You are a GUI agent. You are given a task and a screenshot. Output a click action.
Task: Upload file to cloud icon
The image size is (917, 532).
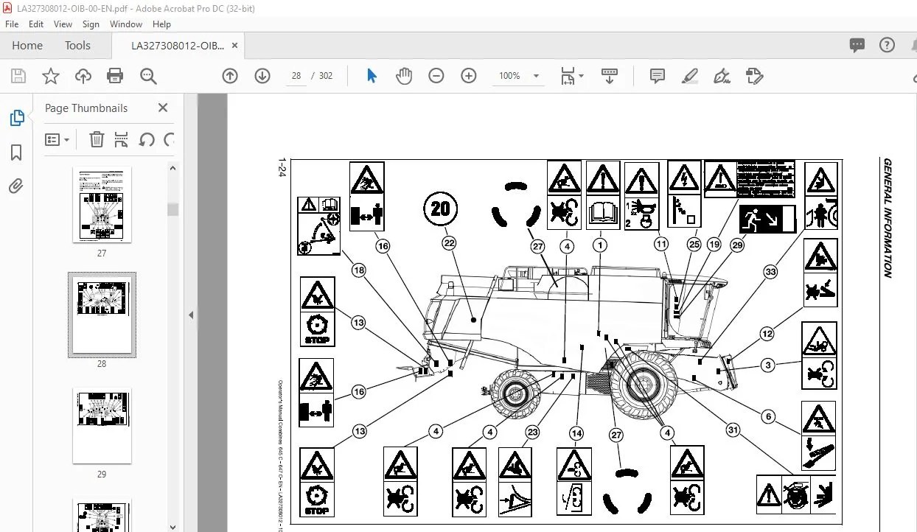[83, 76]
